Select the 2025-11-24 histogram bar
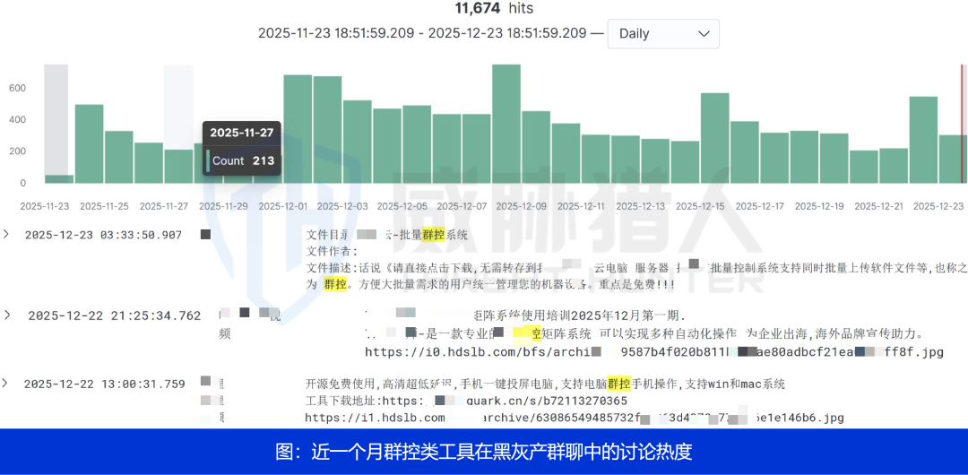Viewport: 968px width, 475px height. coord(89,143)
